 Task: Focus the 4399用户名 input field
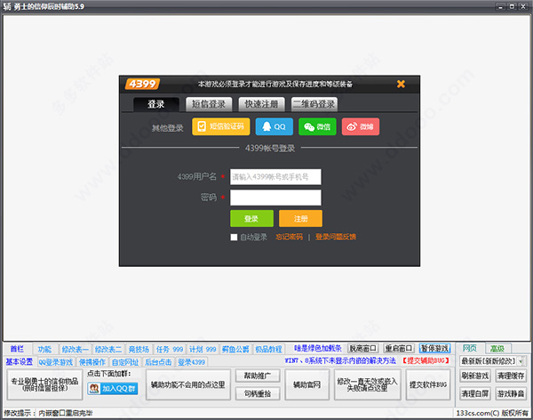[275, 177]
